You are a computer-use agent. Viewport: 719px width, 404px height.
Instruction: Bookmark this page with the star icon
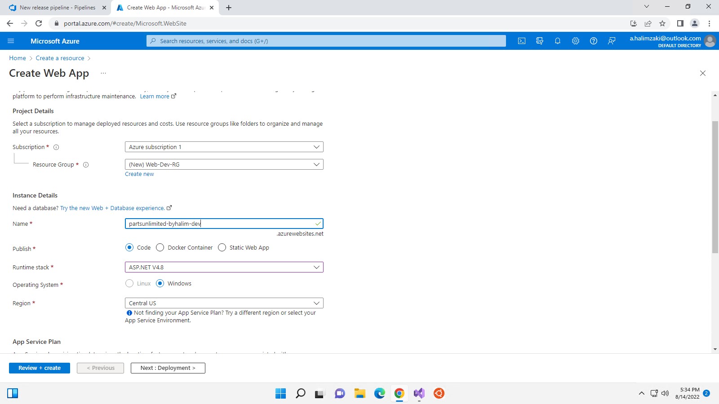point(662,23)
